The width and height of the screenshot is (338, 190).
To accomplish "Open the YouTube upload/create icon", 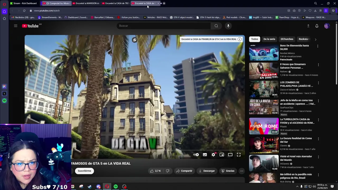I will [x=308, y=26].
